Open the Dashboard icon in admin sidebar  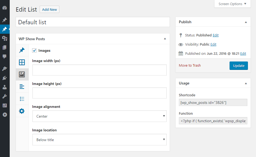pyautogui.click(x=5, y=8)
